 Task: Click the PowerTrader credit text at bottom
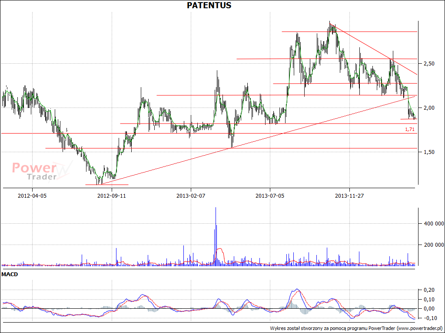tap(356, 328)
